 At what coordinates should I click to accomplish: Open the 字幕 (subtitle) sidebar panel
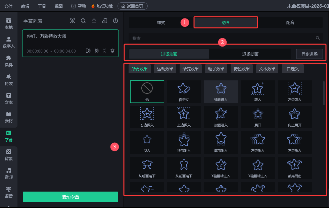tap(9, 136)
